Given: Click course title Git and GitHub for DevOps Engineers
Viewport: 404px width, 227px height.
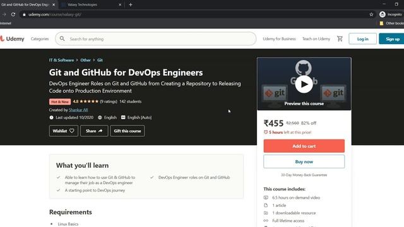Looking at the screenshot, I should pyautogui.click(x=126, y=73).
